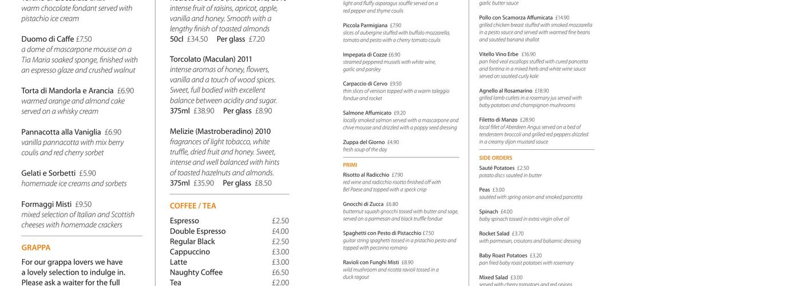The width and height of the screenshot is (801, 286).
Task: Select the Filetto di Manzo main course
Action: pyautogui.click(x=498, y=120)
